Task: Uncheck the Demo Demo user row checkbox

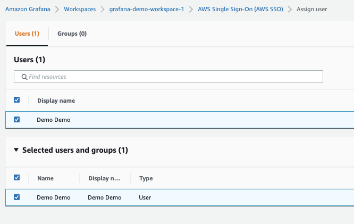Action: click(16, 120)
